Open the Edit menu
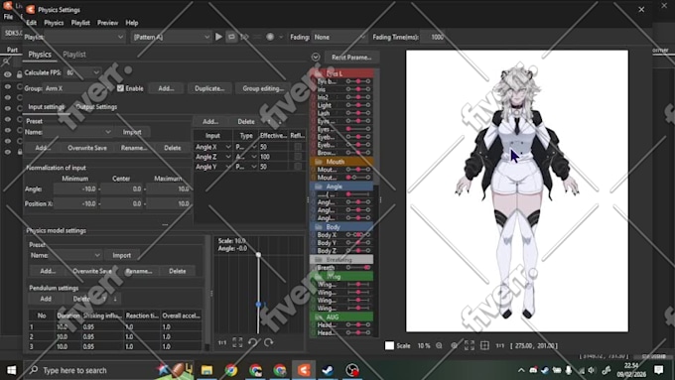Image resolution: width=675 pixels, height=380 pixels. (x=32, y=23)
